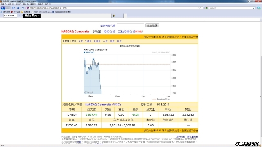Focus the US stock symbol input field
Viewport: 262px width, 147px height.
tap(130, 25)
